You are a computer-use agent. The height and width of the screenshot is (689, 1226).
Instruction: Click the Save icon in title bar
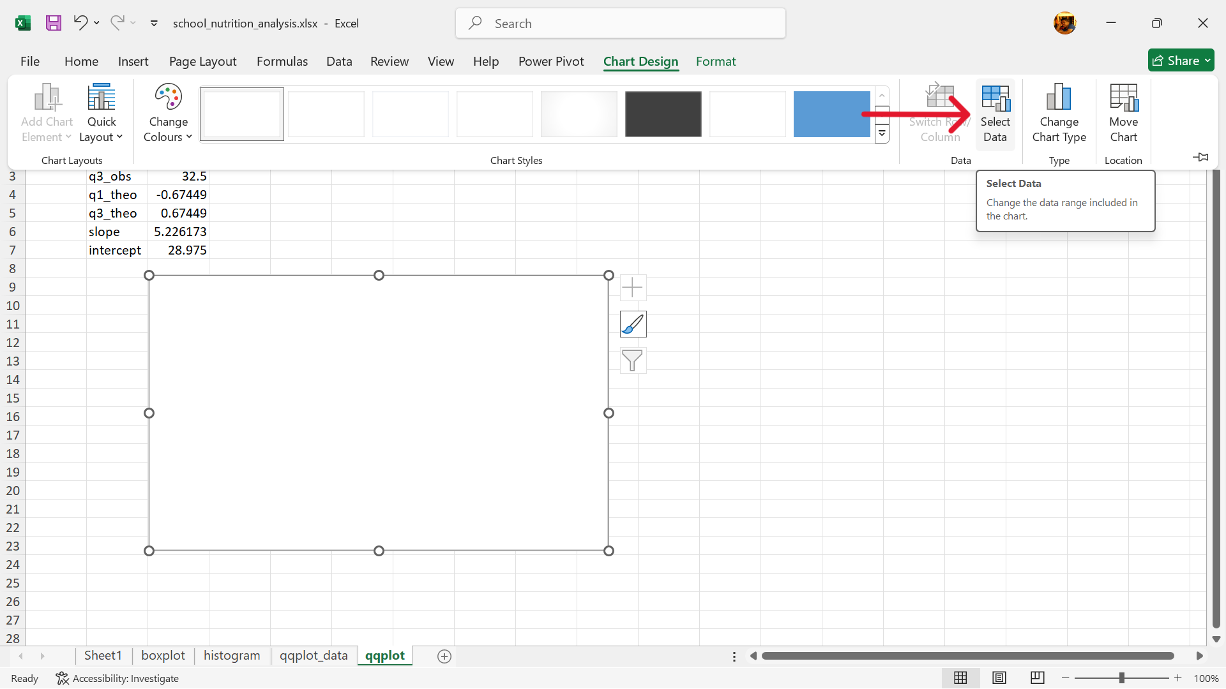point(54,24)
